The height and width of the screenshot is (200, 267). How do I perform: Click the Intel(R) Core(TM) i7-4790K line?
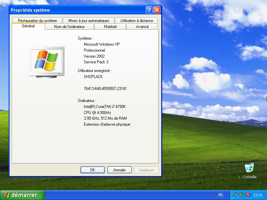(105, 107)
